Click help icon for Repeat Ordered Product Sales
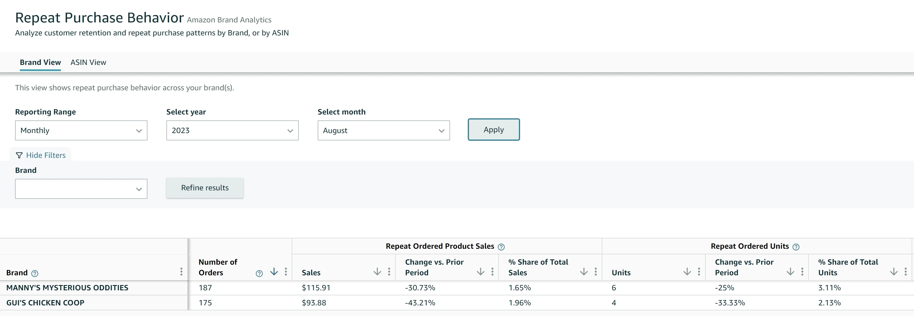This screenshot has width=914, height=316. pos(501,247)
